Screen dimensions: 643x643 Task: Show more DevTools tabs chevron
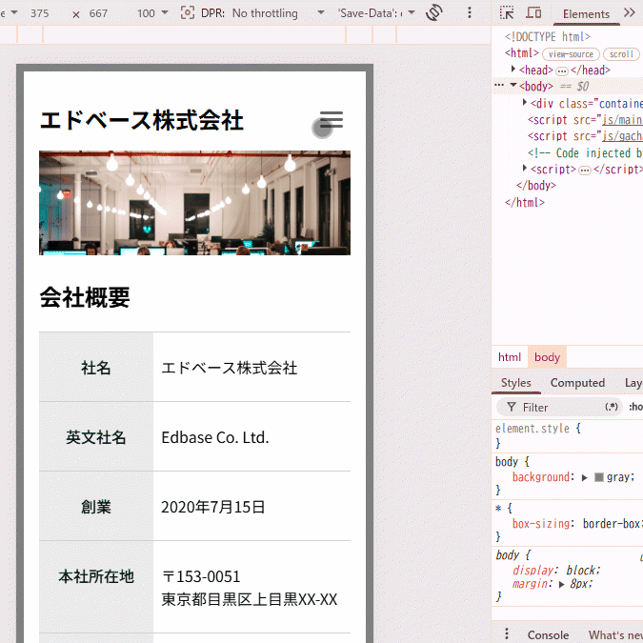[629, 12]
